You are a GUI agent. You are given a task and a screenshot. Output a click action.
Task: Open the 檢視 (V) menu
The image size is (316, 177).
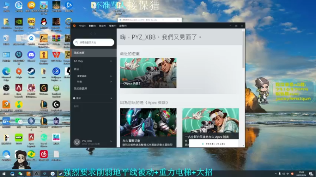click(113, 26)
